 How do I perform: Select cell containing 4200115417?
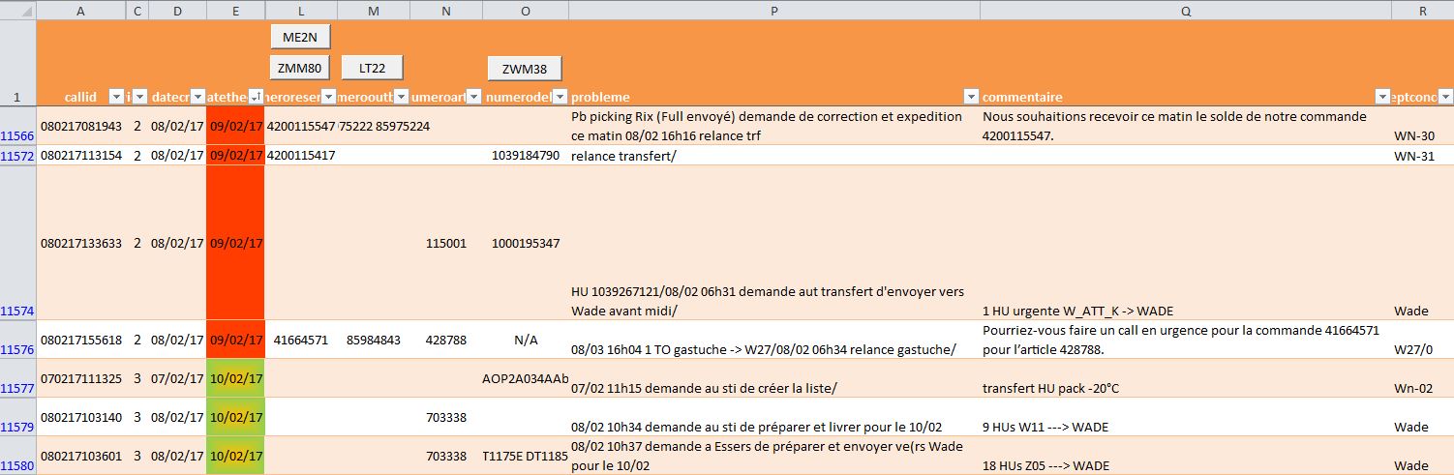301,155
